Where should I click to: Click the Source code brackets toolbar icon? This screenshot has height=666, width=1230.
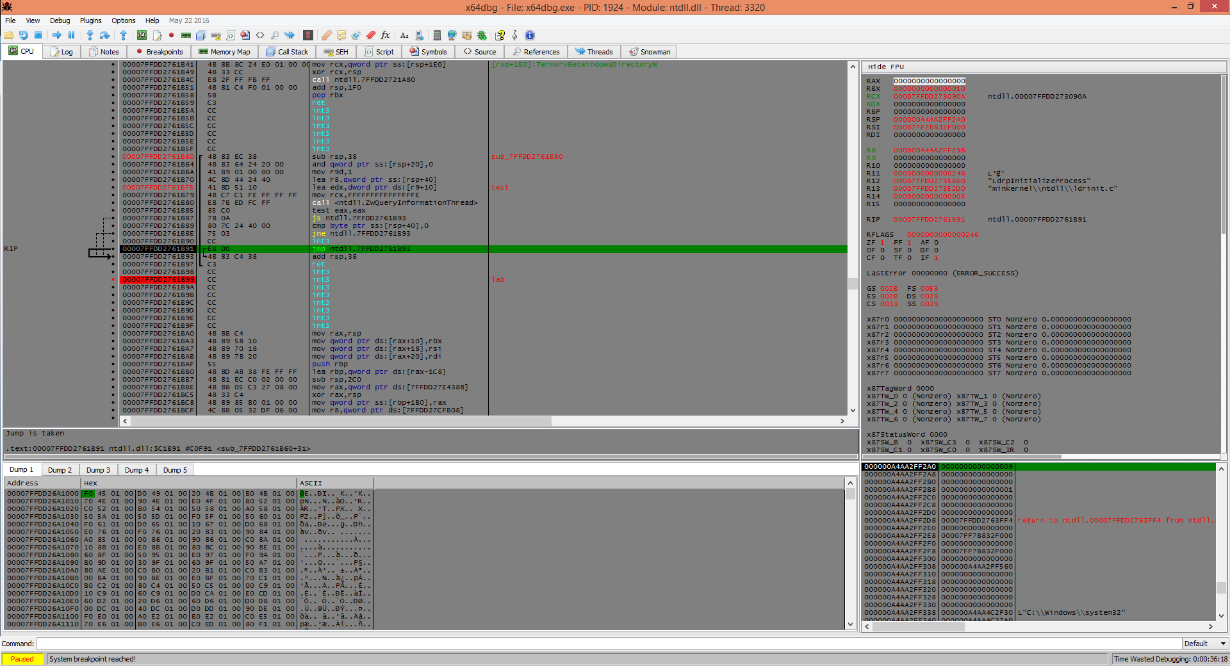pyautogui.click(x=260, y=35)
